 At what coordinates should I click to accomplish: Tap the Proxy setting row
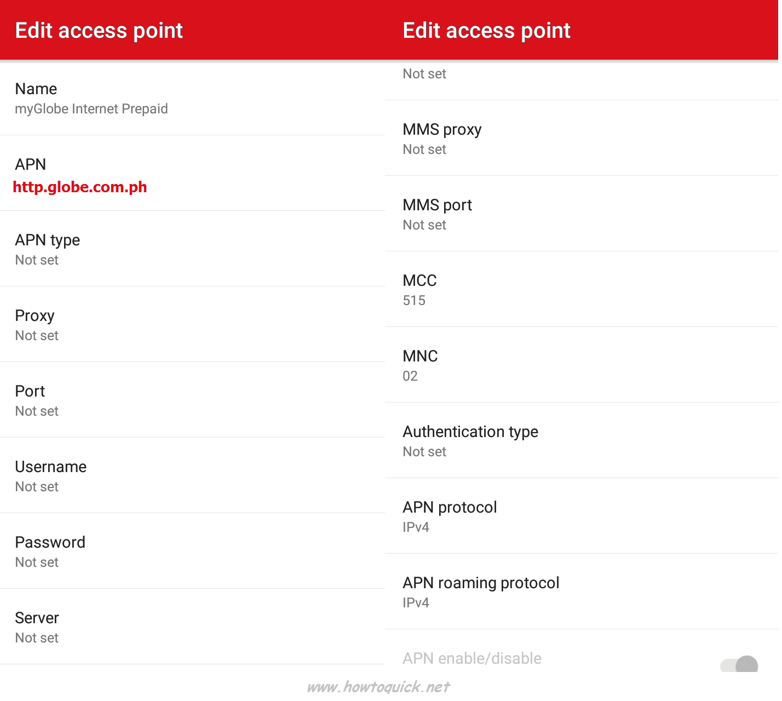coord(193,324)
